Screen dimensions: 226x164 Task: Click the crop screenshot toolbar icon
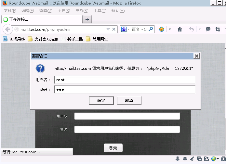click(x=218, y=29)
